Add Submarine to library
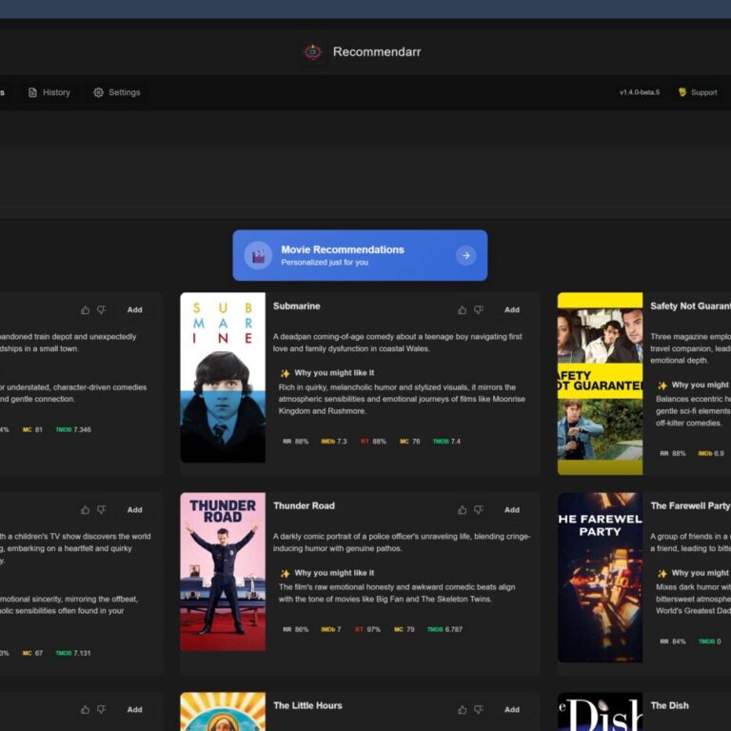This screenshot has height=731, width=731. [511, 310]
